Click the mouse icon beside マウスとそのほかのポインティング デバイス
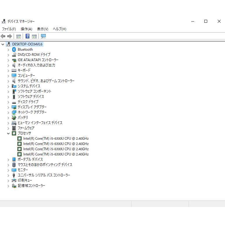225x225 pixels. [x=14, y=164]
